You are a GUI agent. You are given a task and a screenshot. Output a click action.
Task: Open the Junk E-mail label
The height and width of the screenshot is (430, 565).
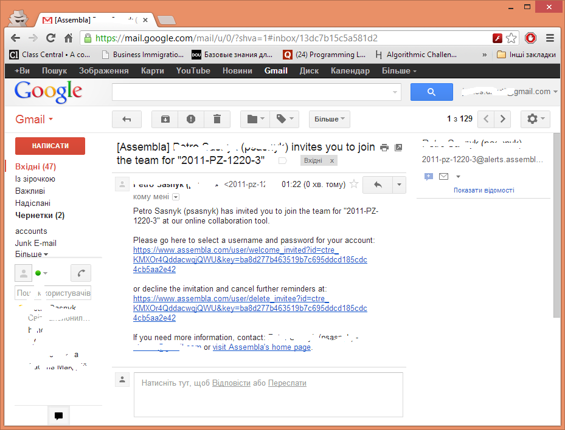pyautogui.click(x=36, y=244)
